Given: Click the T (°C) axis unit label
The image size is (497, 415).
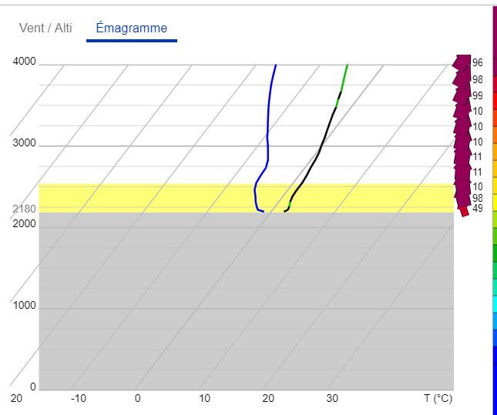Looking at the screenshot, I should coord(438,398).
